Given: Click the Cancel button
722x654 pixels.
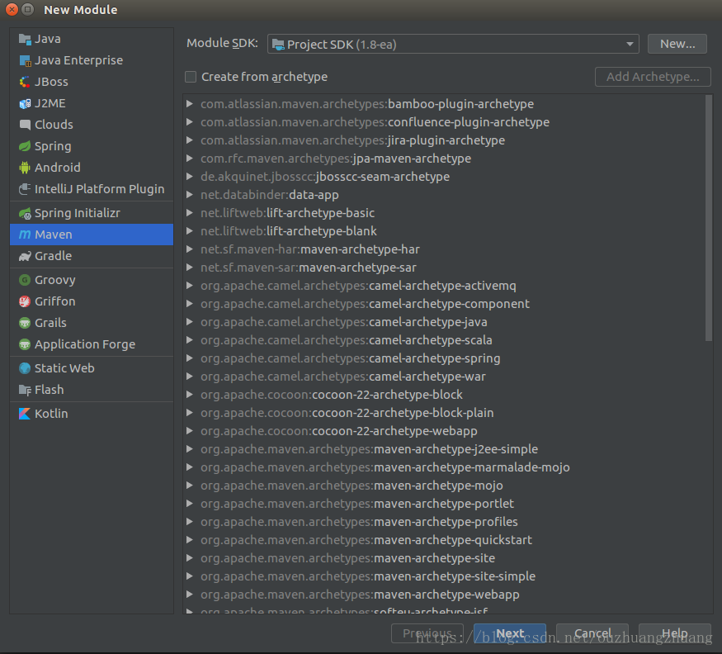Looking at the screenshot, I should pyautogui.click(x=592, y=633).
